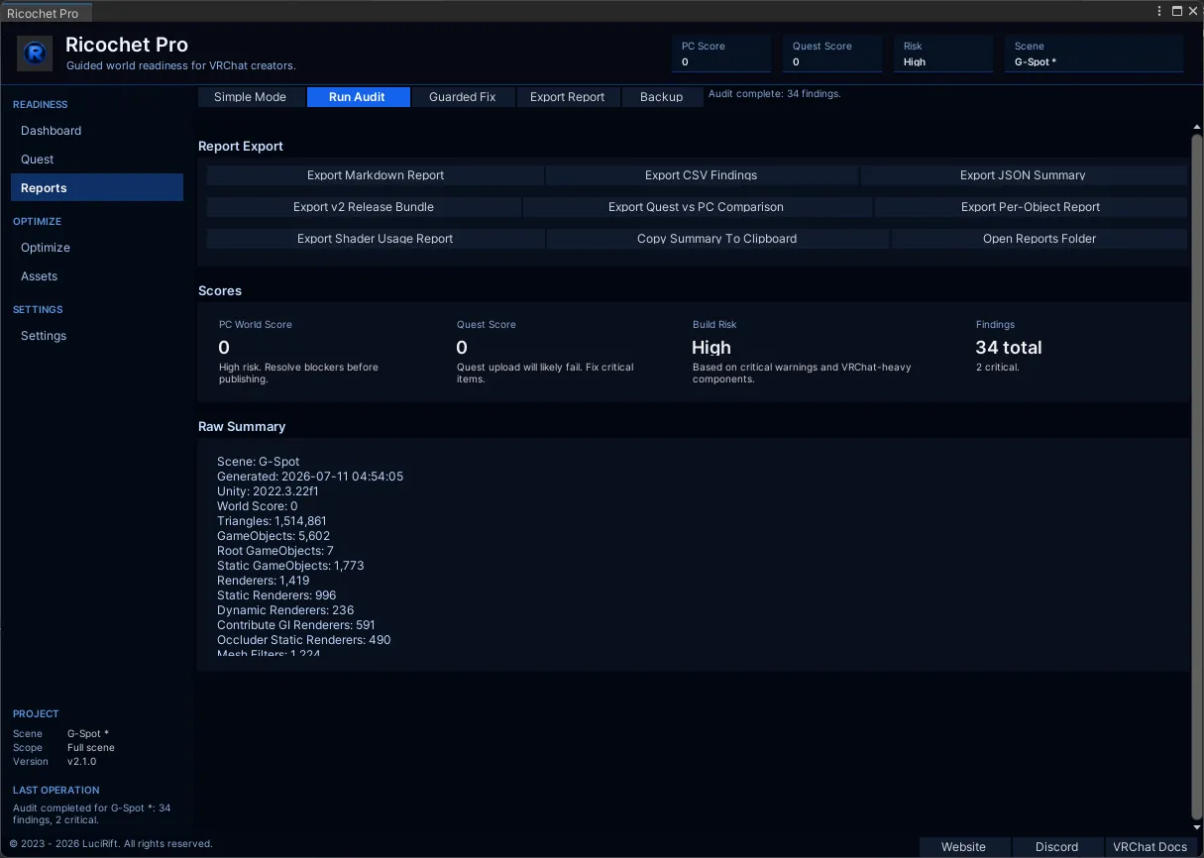1204x858 pixels.
Task: Click the 'Full scene' scope value
Action: (x=91, y=748)
